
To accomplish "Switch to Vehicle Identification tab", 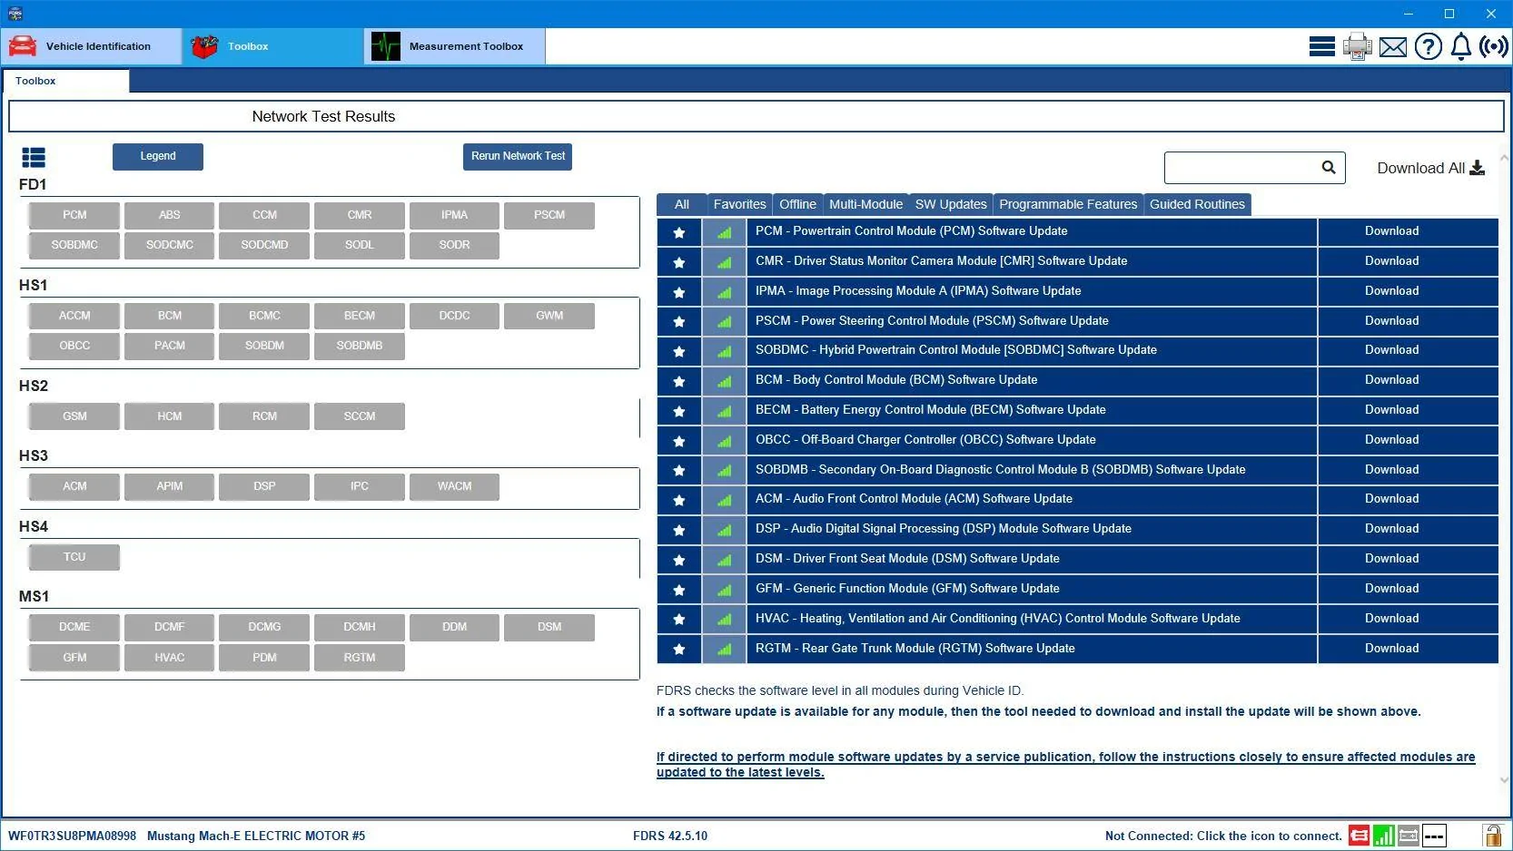I will point(91,46).
